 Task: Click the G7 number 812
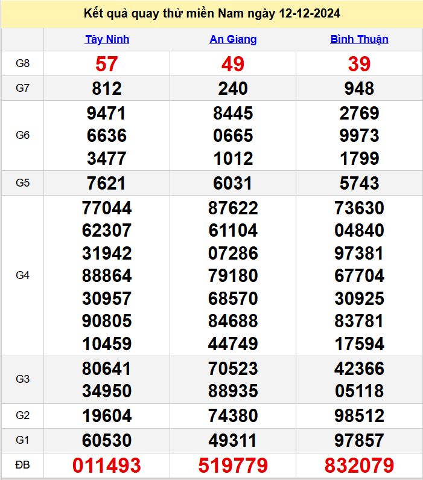point(107,89)
